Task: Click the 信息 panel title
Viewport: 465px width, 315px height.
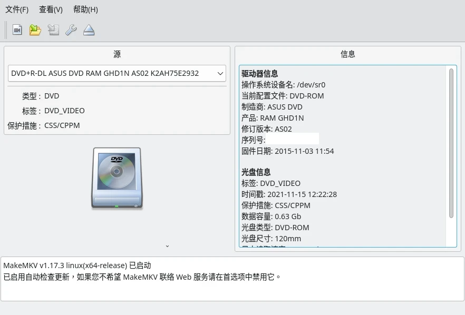Action: (x=347, y=54)
